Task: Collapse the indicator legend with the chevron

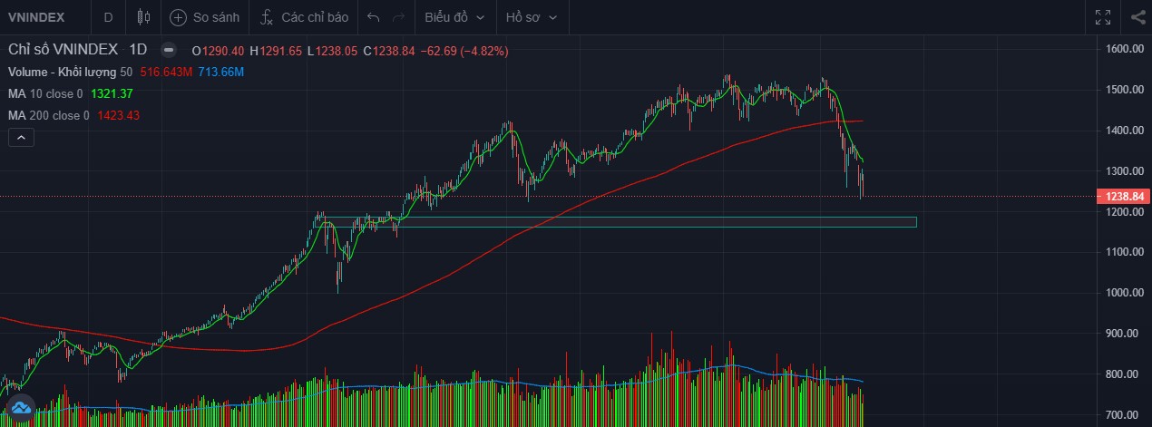Action: point(21,138)
